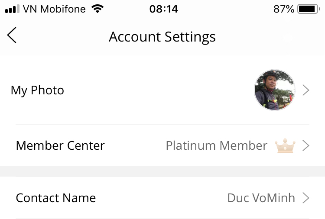Image resolution: width=325 pixels, height=219 pixels.
Task: Open Contact Name via its right chevron
Action: pyautogui.click(x=306, y=198)
